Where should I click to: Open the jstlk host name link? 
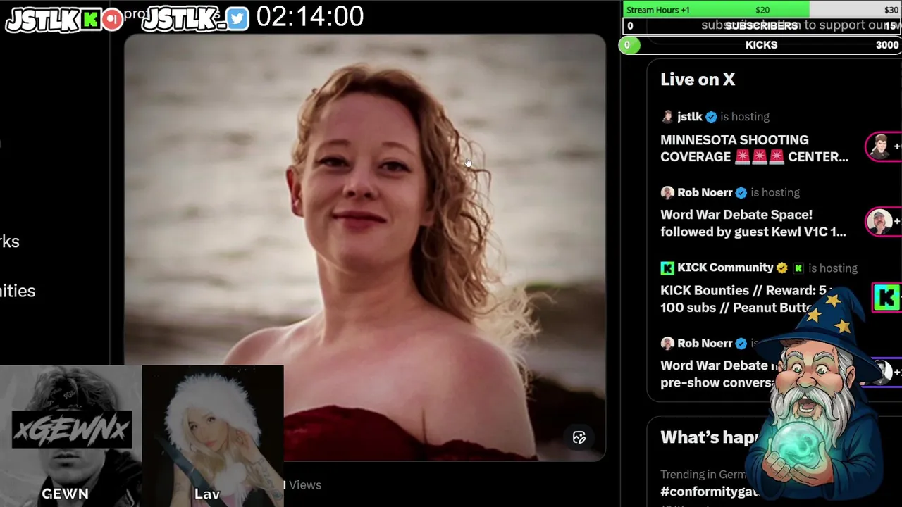[x=689, y=117]
